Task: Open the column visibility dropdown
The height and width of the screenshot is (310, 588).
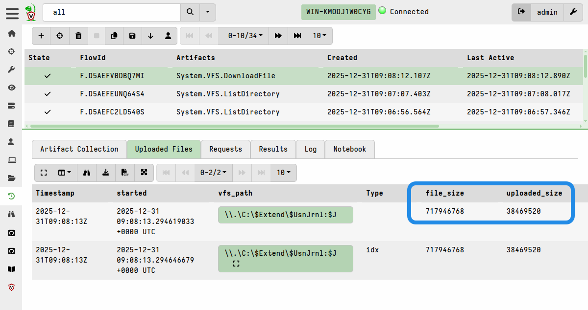Action: click(65, 173)
